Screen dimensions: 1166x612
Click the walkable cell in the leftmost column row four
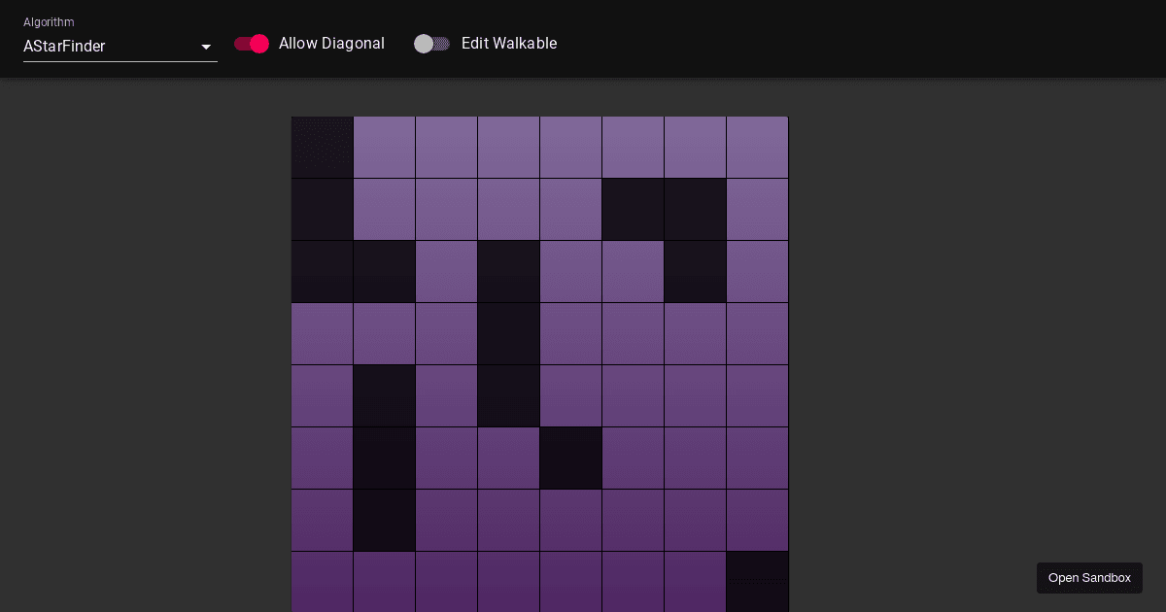point(322,333)
